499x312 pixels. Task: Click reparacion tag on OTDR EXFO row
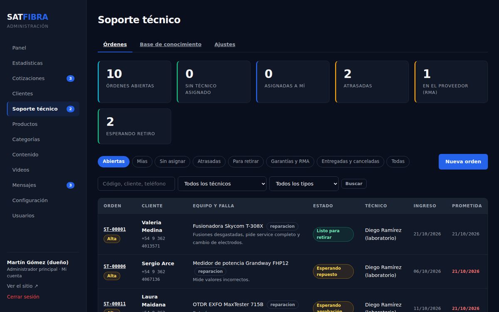coord(283,305)
